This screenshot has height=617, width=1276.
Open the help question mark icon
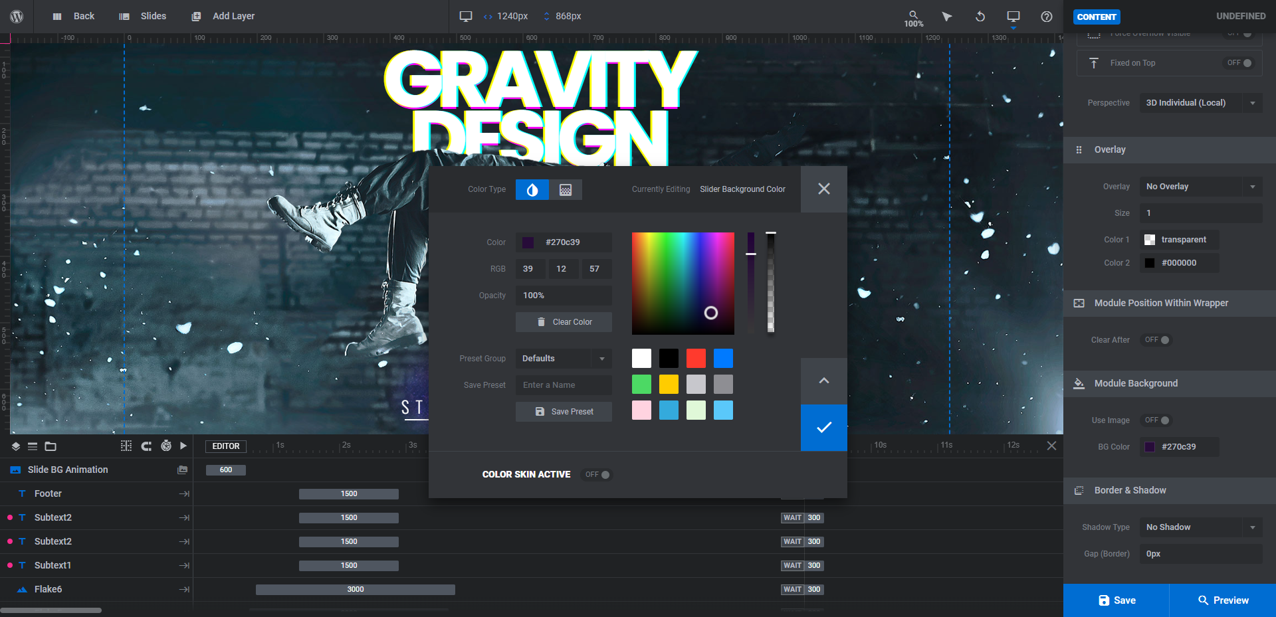click(1047, 16)
